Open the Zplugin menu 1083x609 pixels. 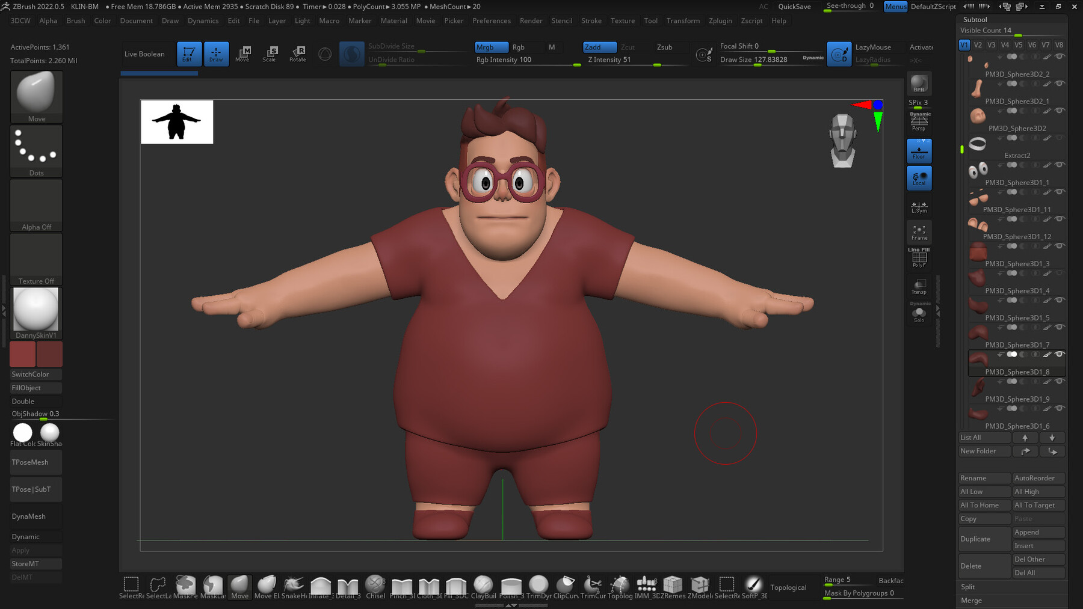[720, 20]
